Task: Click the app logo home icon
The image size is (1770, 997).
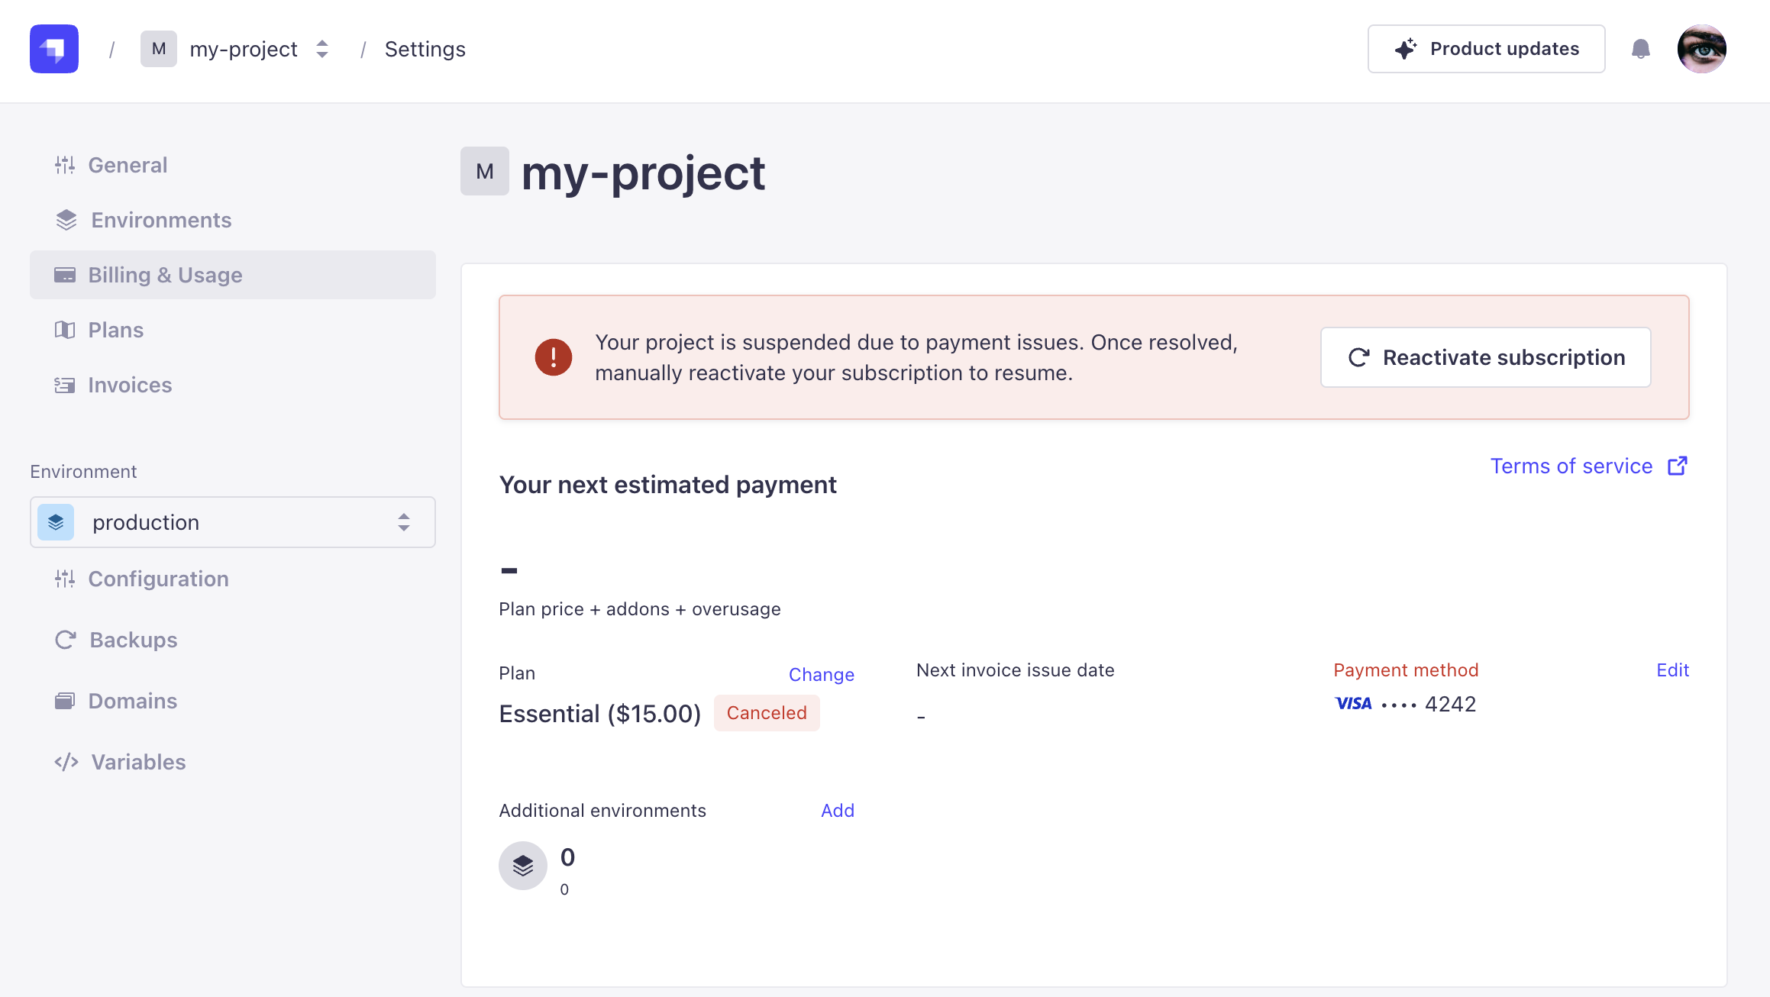Action: coord(54,49)
